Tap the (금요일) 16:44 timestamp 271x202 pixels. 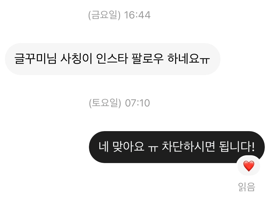click(119, 15)
